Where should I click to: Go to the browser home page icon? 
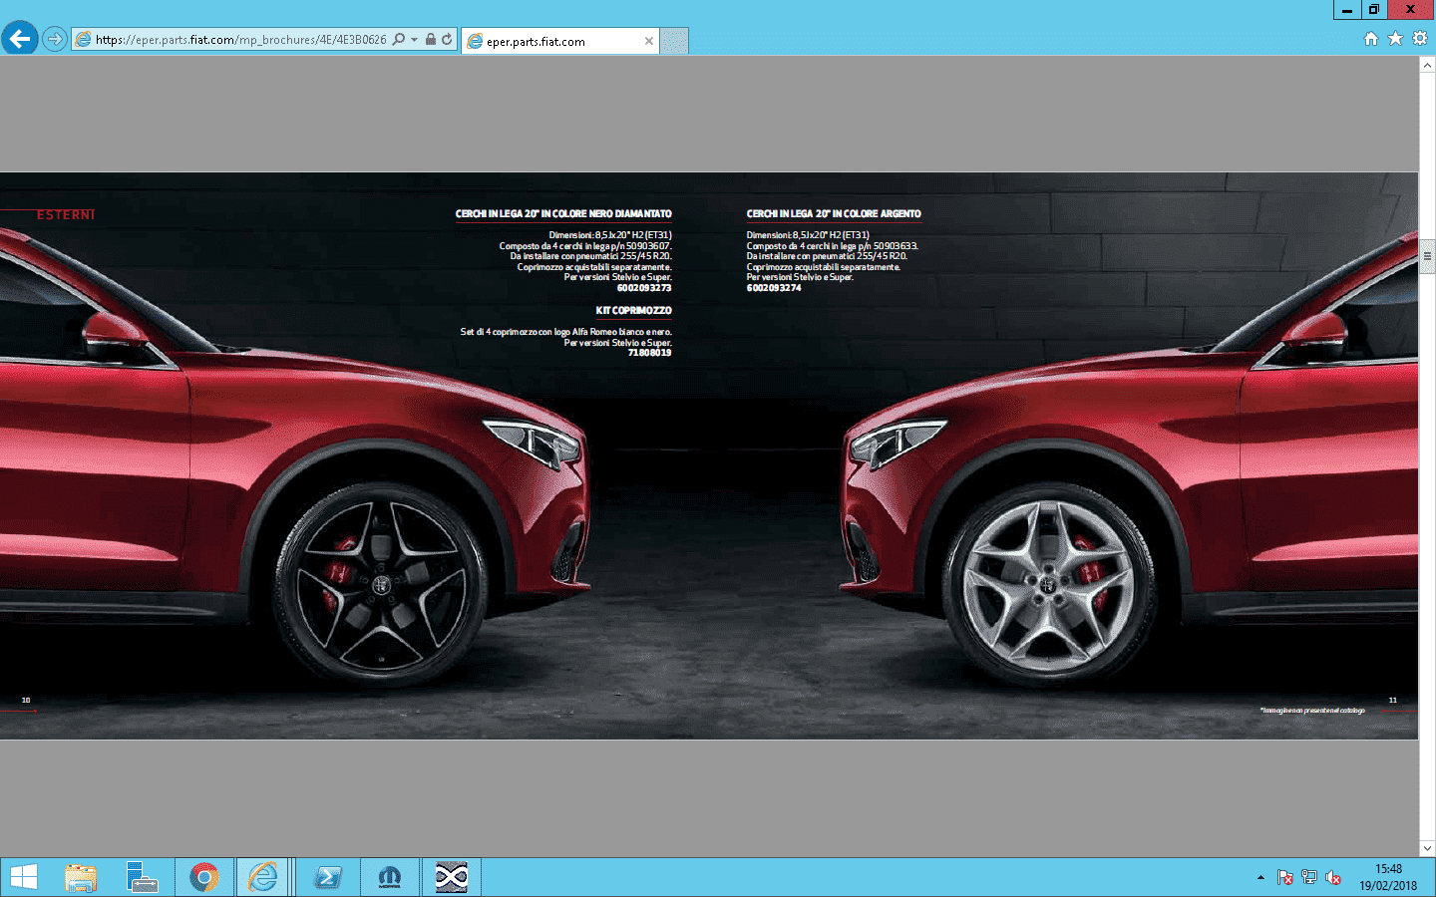point(1371,38)
